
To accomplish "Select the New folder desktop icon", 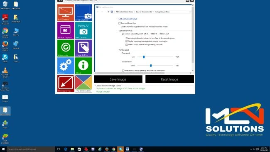I will (x=16, y=5).
